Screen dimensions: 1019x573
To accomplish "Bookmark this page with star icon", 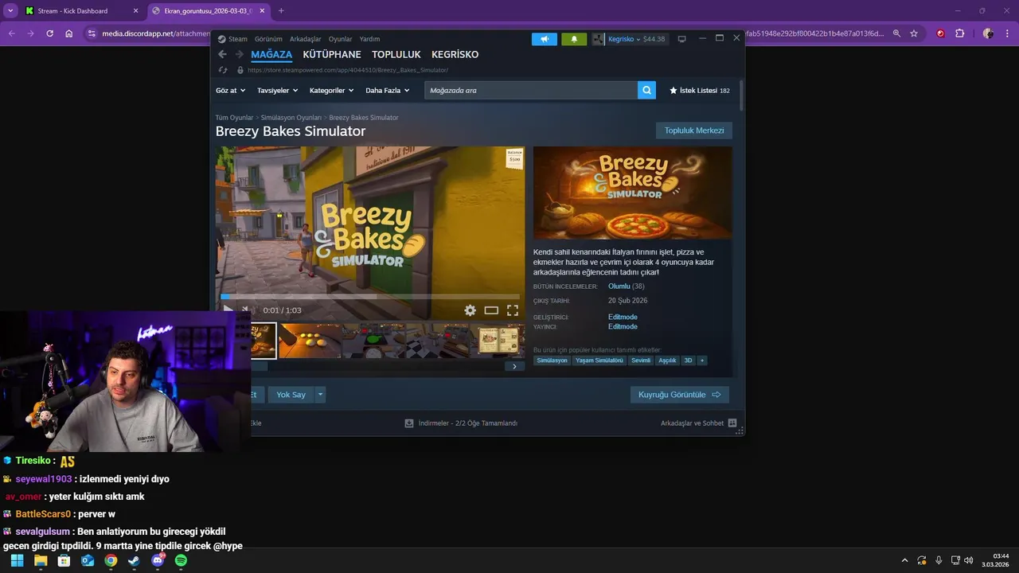I will pos(914,33).
